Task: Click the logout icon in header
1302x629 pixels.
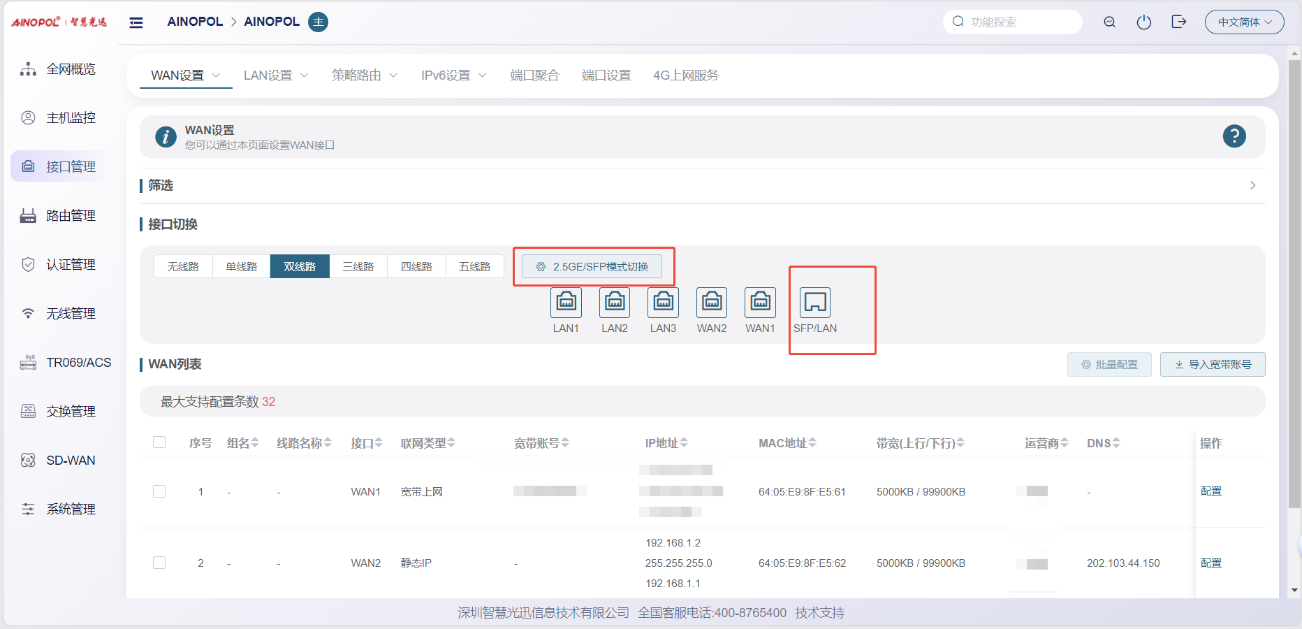Action: (1179, 22)
